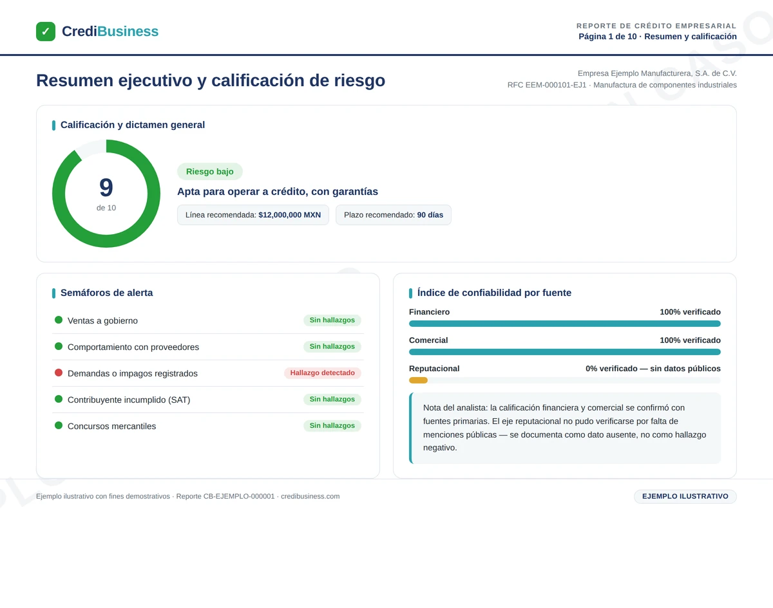Click '100% verificado' next to Financiero
773x608 pixels.
690,312
